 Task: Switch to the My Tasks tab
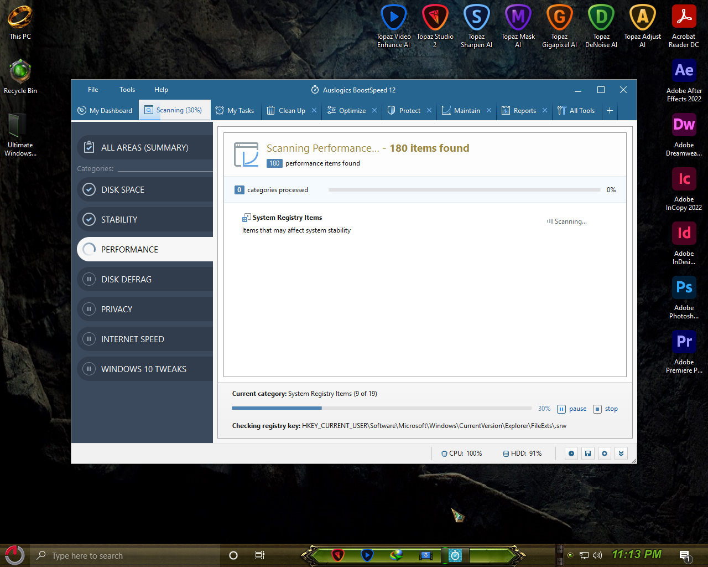coord(235,110)
